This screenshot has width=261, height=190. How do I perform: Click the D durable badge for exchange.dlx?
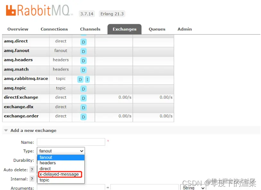83,108
